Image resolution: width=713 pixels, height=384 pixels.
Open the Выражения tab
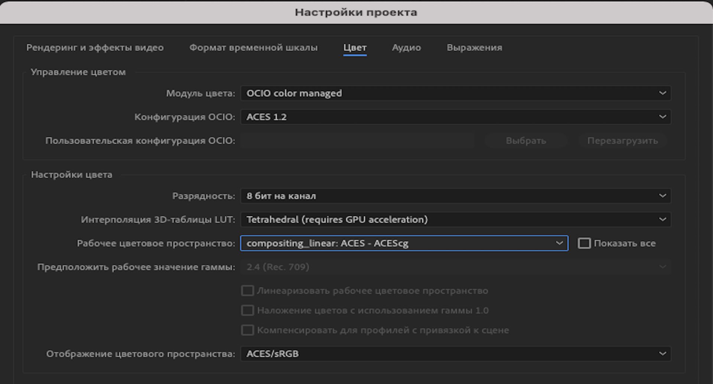[x=474, y=47]
